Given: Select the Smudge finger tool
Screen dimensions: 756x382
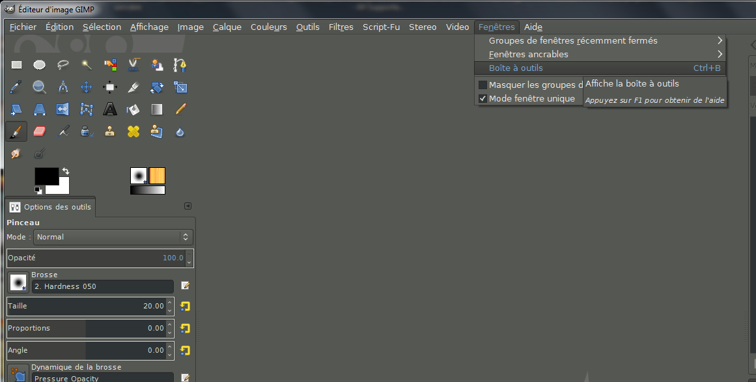Looking at the screenshot, I should pyautogui.click(x=16, y=154).
